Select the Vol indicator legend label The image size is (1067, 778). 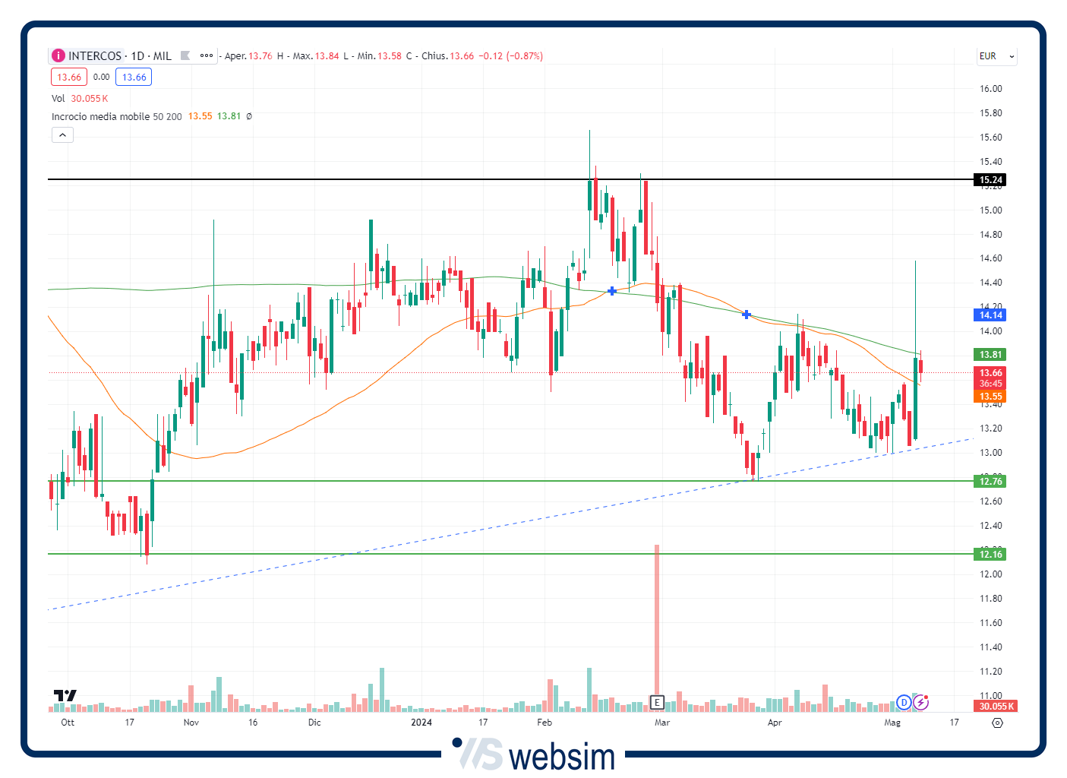(x=58, y=99)
